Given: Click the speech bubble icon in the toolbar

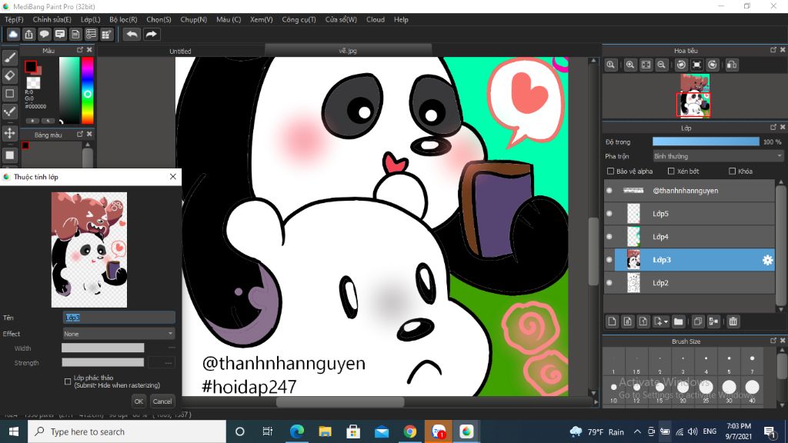Looking at the screenshot, I should [x=44, y=34].
